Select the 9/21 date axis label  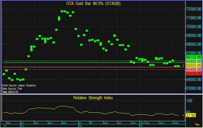point(119,123)
